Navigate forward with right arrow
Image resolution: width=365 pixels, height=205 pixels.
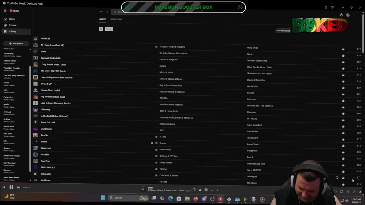pyautogui.click(x=107, y=12)
